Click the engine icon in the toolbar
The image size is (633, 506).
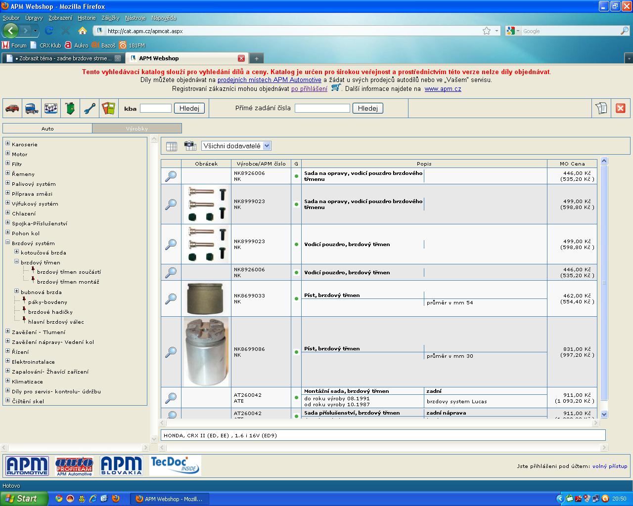click(x=51, y=108)
